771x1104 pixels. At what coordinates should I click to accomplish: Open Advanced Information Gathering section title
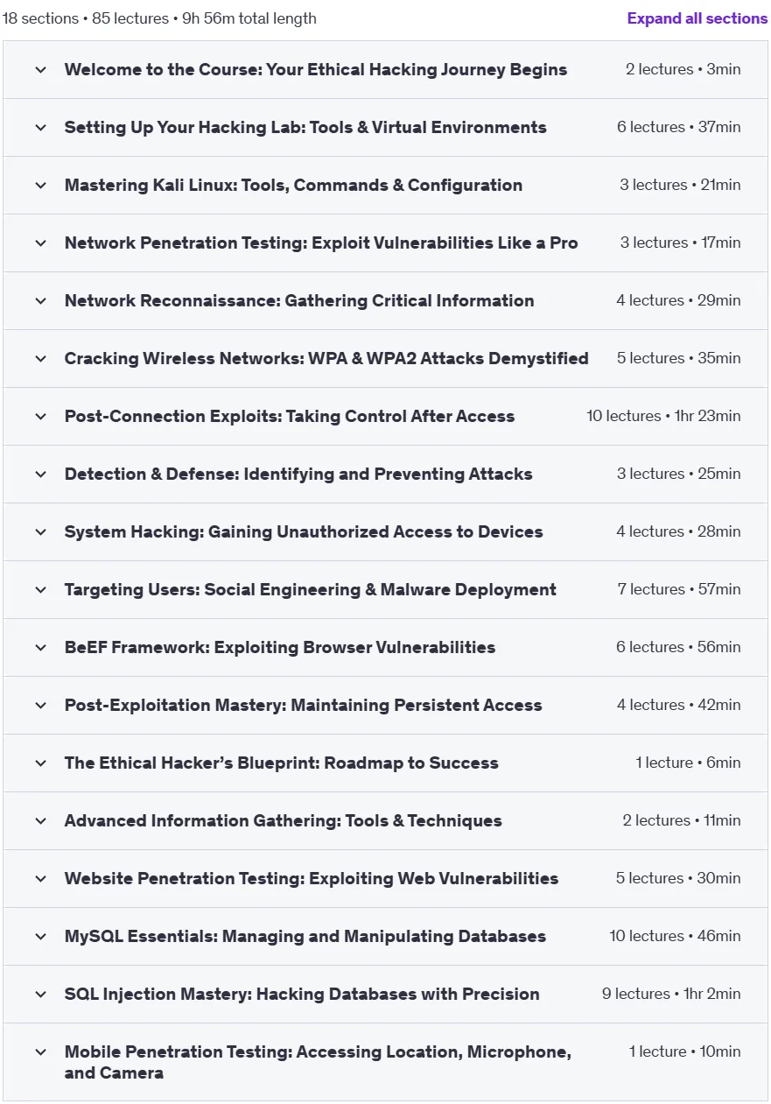[283, 820]
